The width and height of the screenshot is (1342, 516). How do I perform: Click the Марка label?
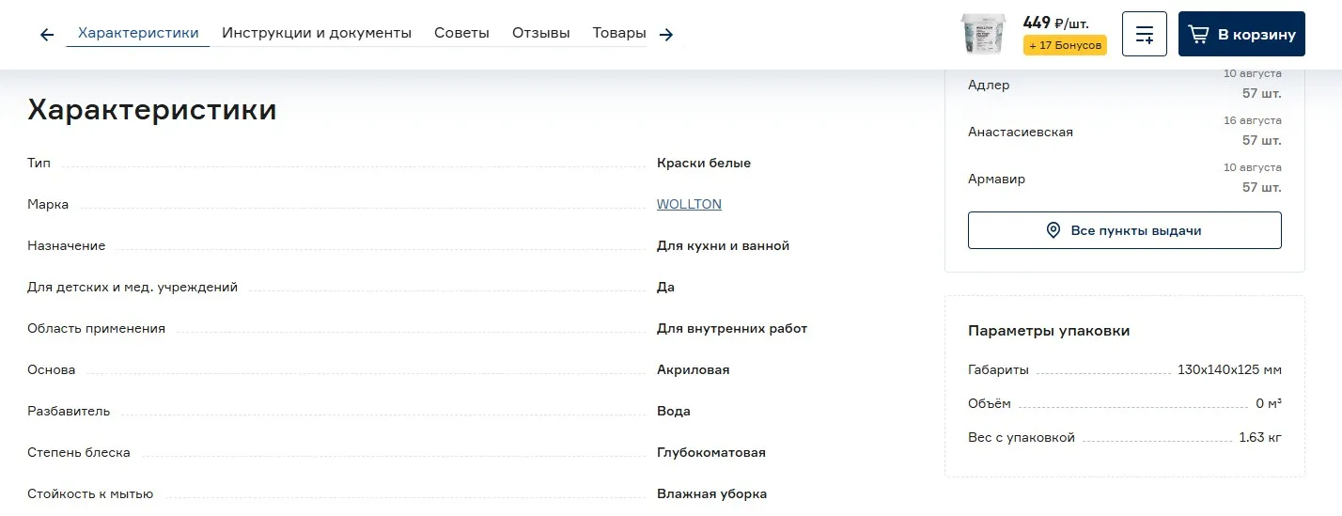pyautogui.click(x=48, y=204)
